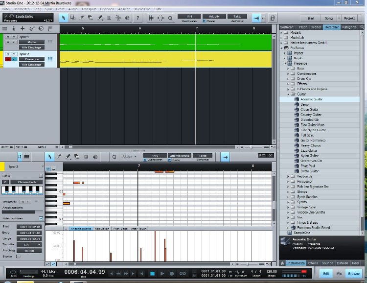Screen dimensions: 367x283
Task: Click return to zero in the transport
Action: click(x=141, y=273)
